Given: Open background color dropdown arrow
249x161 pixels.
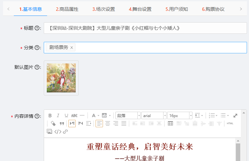Looking at the screenshot, I should pyautogui.click(x=110, y=116).
